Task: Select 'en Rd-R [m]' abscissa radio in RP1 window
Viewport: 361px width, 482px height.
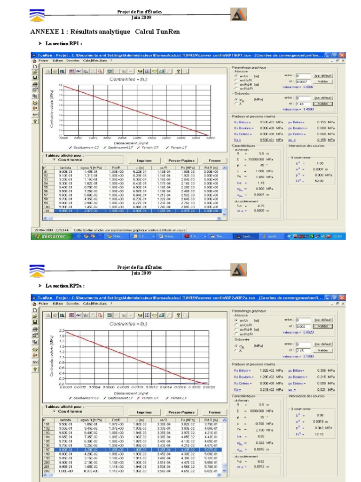Action: (x=236, y=84)
